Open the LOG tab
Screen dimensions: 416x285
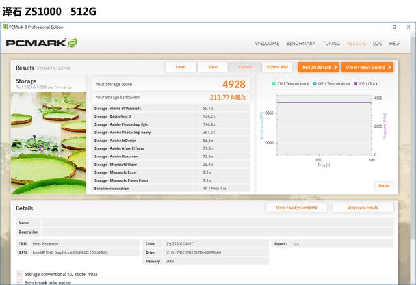377,44
